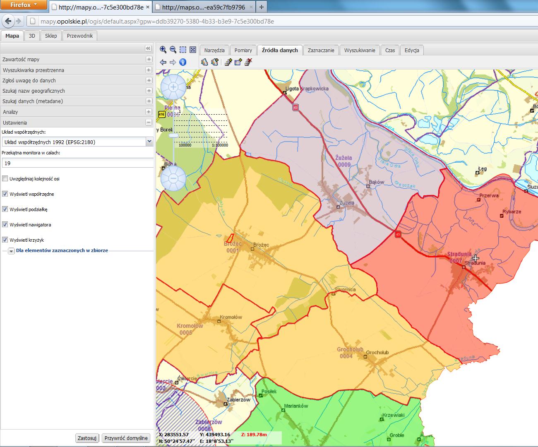Click the navigator zoom-out minus wheel
This screenshot has height=447, width=538.
click(x=173, y=178)
